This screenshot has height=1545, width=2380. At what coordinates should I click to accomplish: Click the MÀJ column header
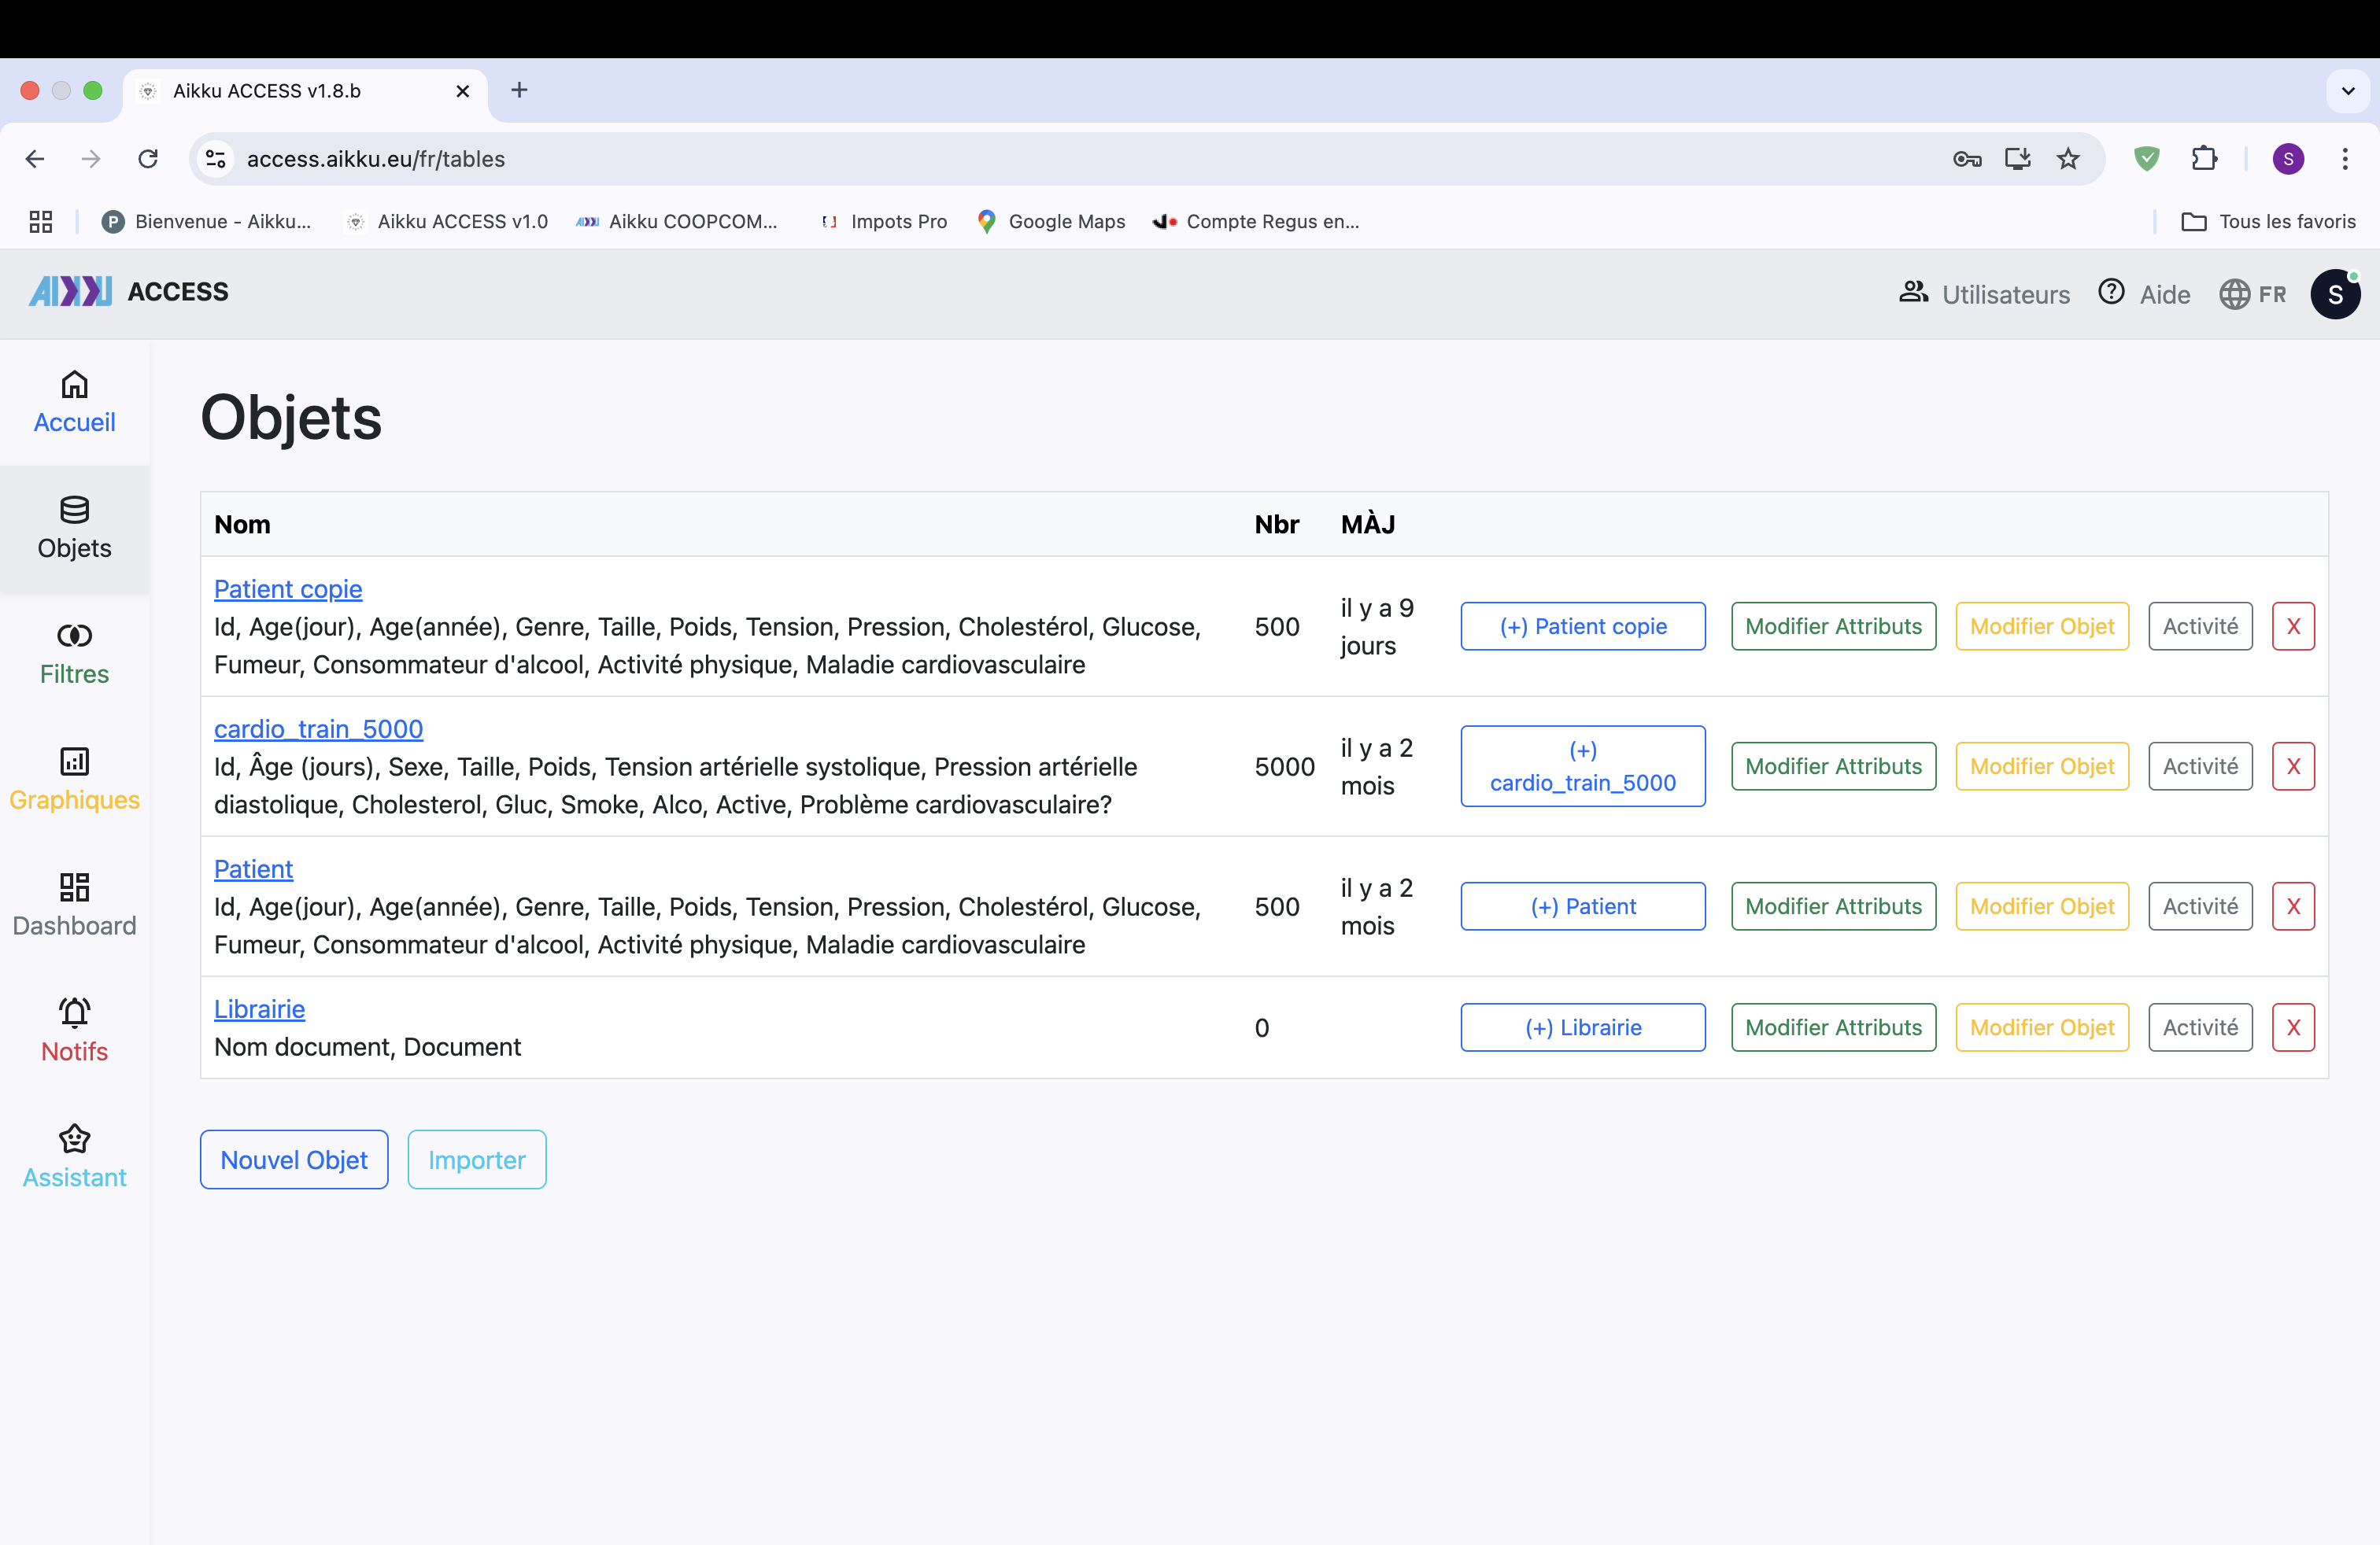coord(1368,524)
